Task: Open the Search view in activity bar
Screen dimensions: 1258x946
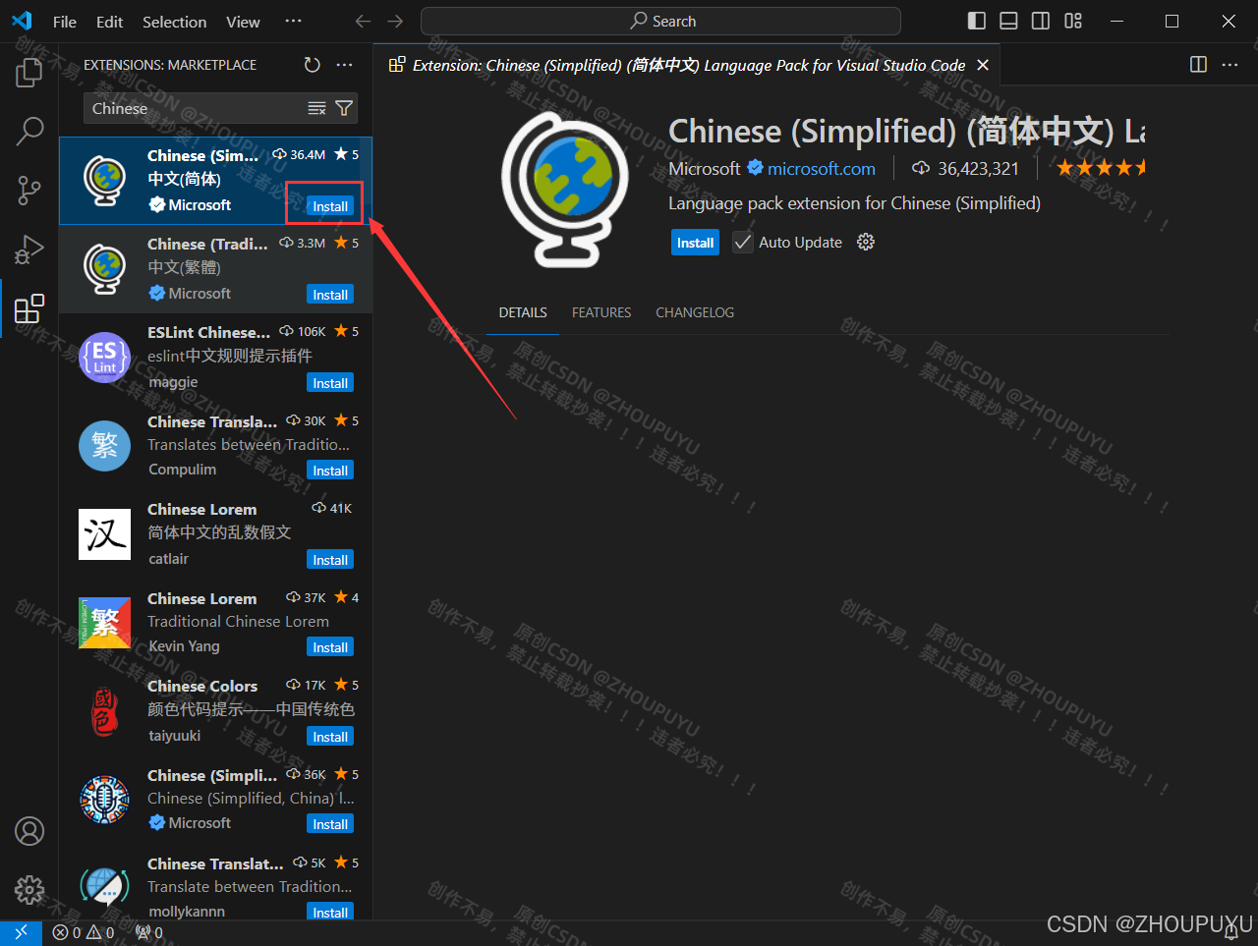Action: [x=29, y=130]
